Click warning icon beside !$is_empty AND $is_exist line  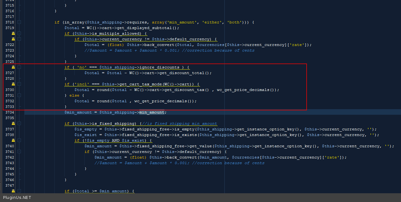(x=13, y=140)
